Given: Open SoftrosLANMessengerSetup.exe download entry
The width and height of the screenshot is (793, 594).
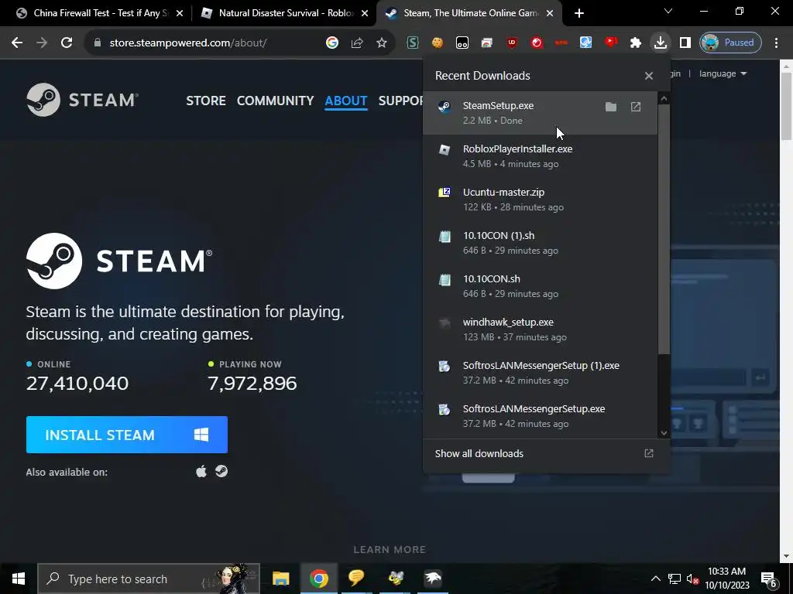Looking at the screenshot, I should pos(540,416).
